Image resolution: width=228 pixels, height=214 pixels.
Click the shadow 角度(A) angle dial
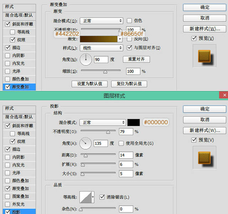(85, 143)
